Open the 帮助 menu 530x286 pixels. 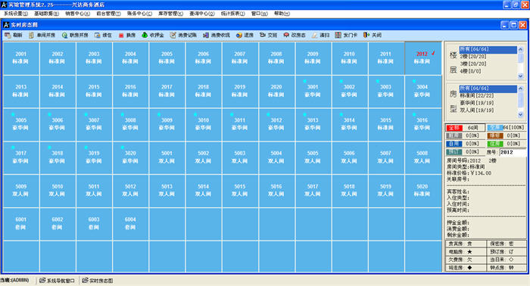tap(282, 14)
